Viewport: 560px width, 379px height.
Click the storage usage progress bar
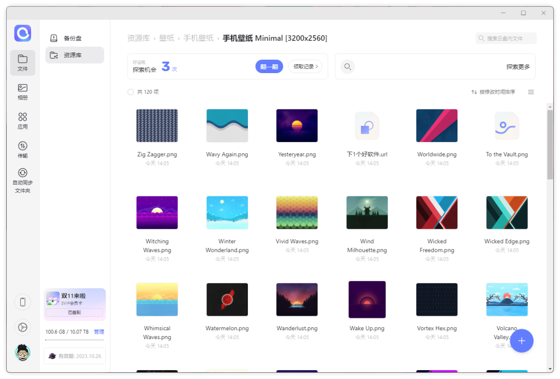[75, 340]
